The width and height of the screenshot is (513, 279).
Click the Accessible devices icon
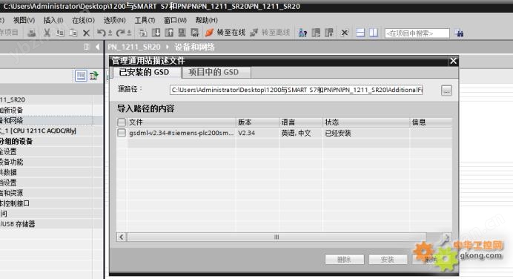[302, 33]
